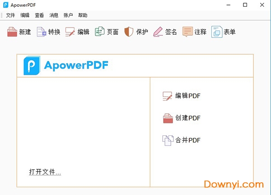Open the 查看 (View) menu

(39, 15)
